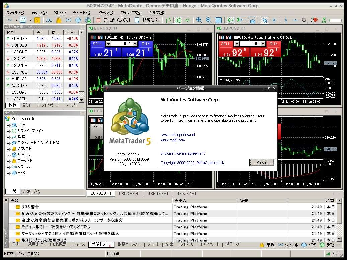Image resolution: width=347 pixels, height=260 pixels.
Task: Switch to the お気に入り tab in Navigator
Action: point(32,191)
